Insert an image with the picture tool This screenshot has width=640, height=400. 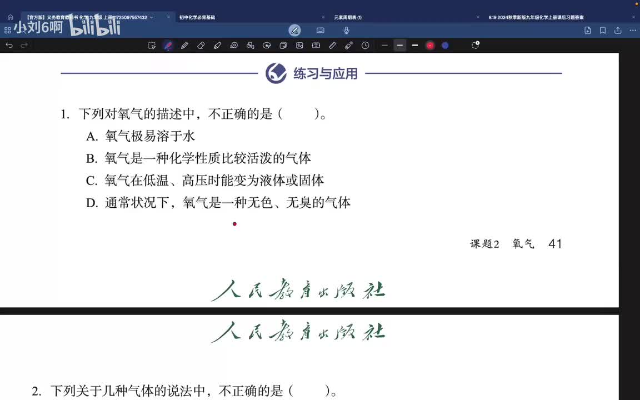(x=299, y=46)
